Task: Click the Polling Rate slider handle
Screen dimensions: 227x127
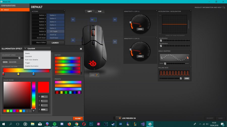Action: click(x=181, y=78)
